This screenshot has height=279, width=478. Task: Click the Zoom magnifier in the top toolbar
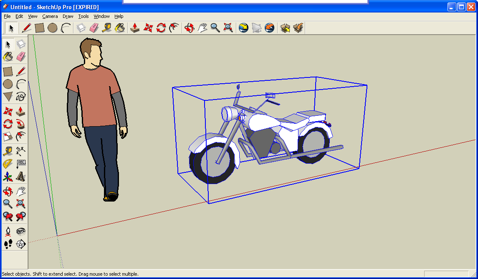pyautogui.click(x=215, y=28)
